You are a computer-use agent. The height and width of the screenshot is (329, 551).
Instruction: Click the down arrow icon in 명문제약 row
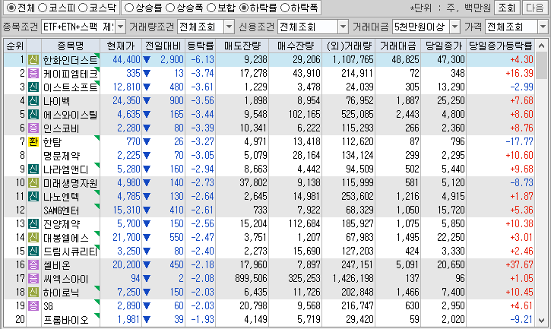(x=147, y=156)
